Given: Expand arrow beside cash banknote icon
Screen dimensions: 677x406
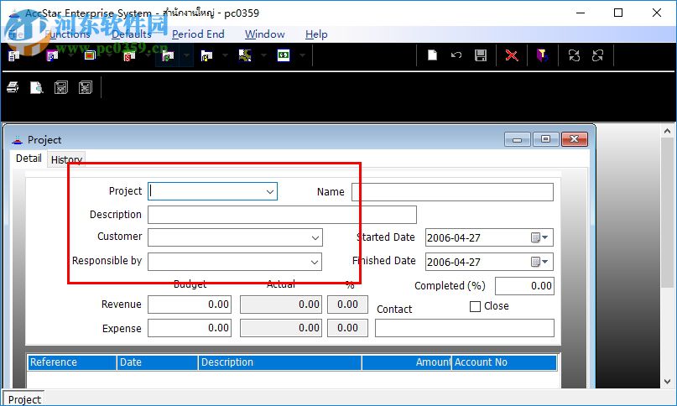Looking at the screenshot, I should (302, 55).
